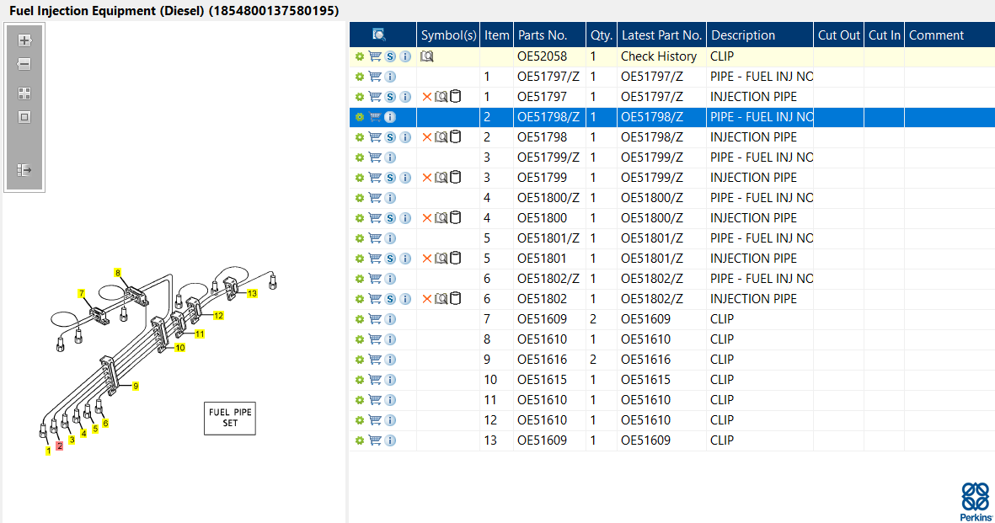Click the single-square fit icon in diagram toolbar
The image size is (995, 523).
24,117
